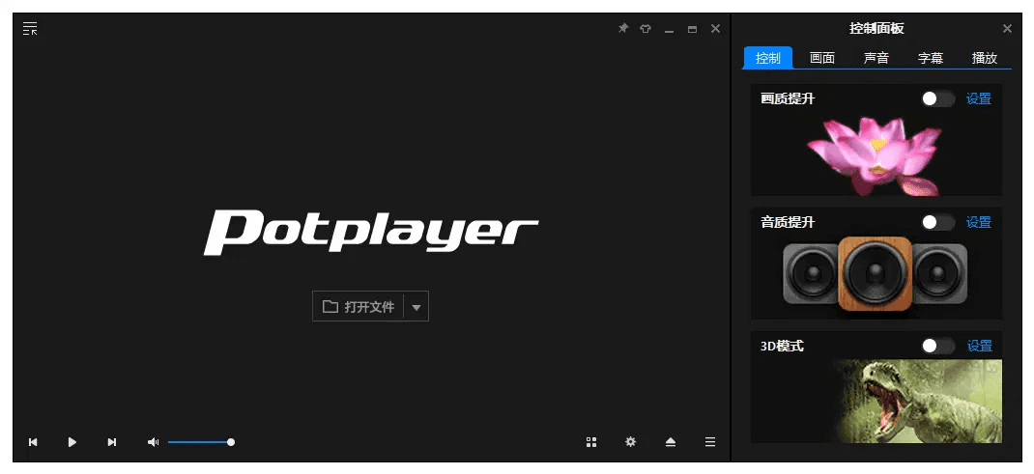This screenshot has height=474, width=1034.
Task: Click the 控制面板 title text
Action: tap(876, 28)
